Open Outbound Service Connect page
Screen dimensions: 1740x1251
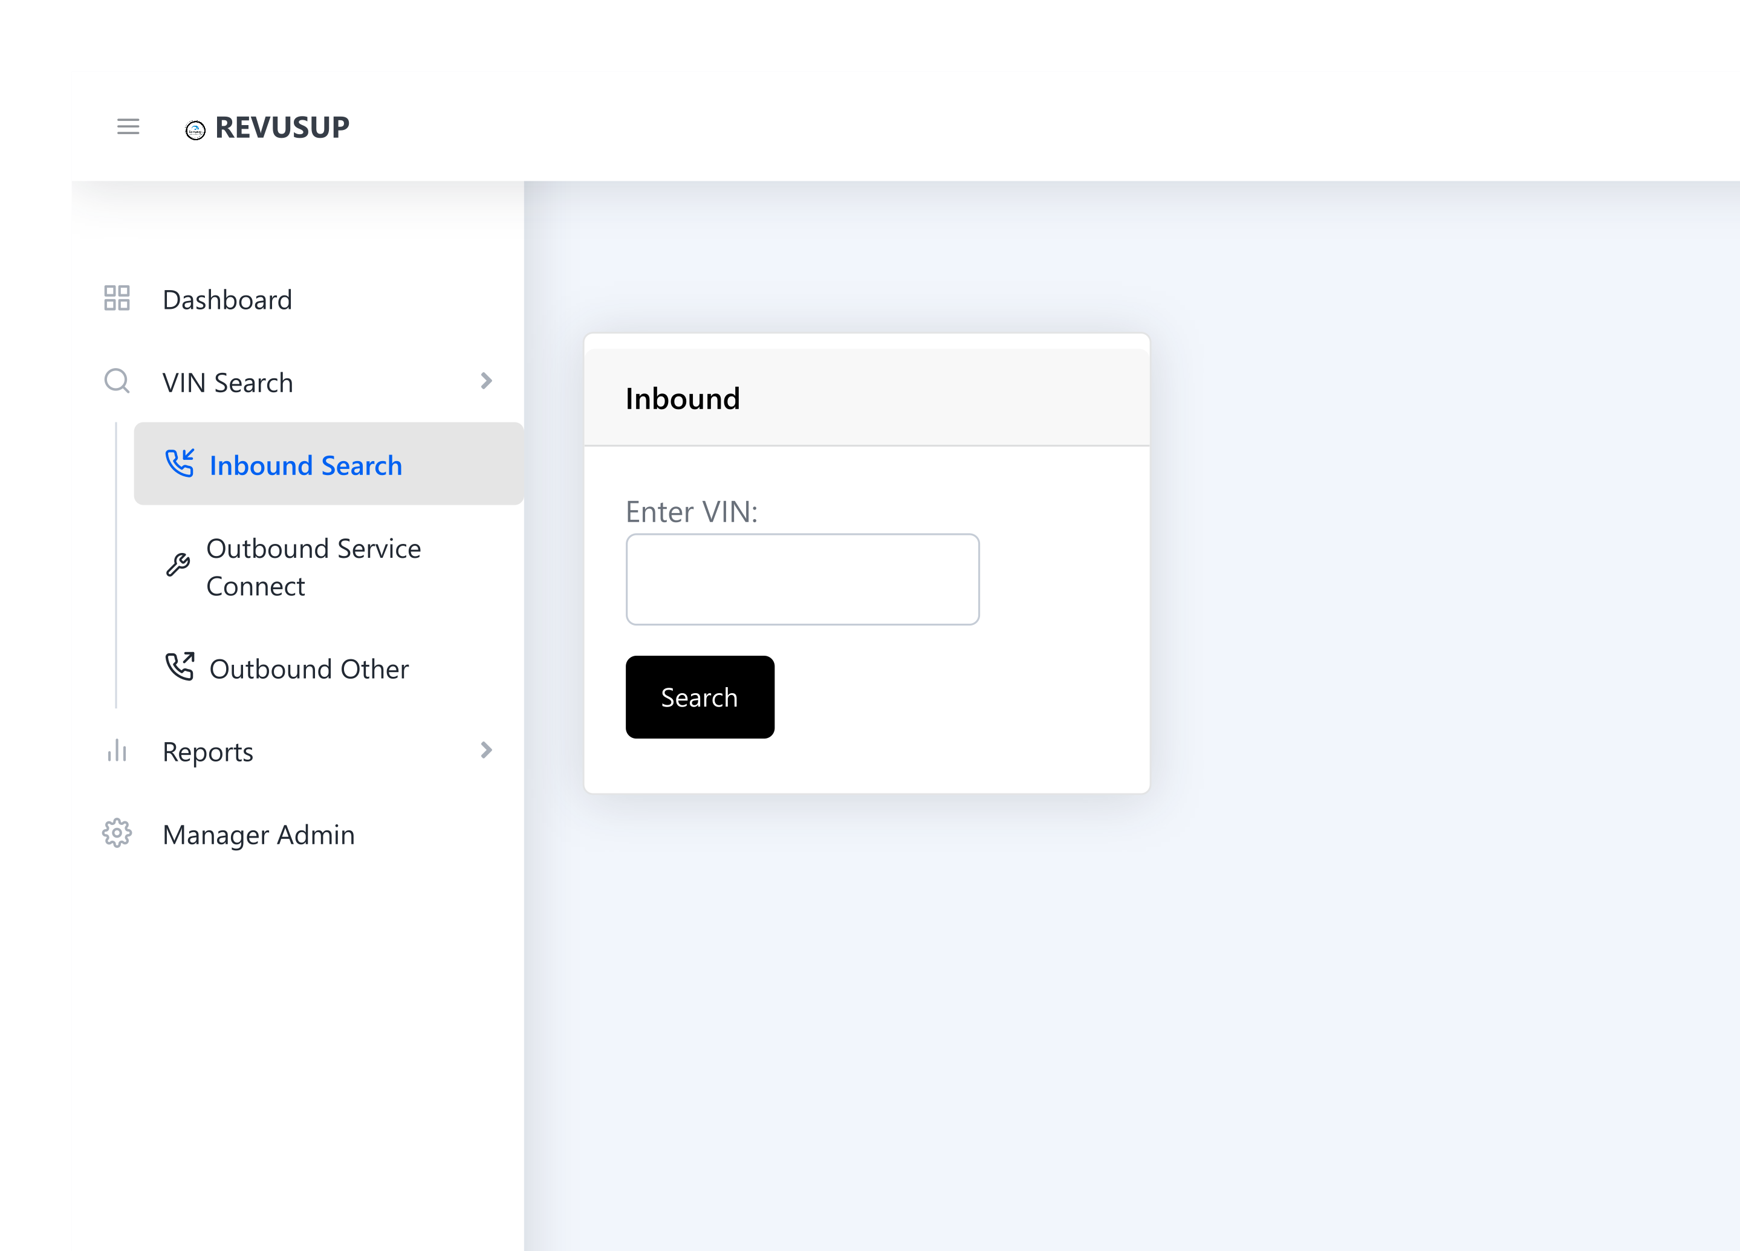coord(313,567)
